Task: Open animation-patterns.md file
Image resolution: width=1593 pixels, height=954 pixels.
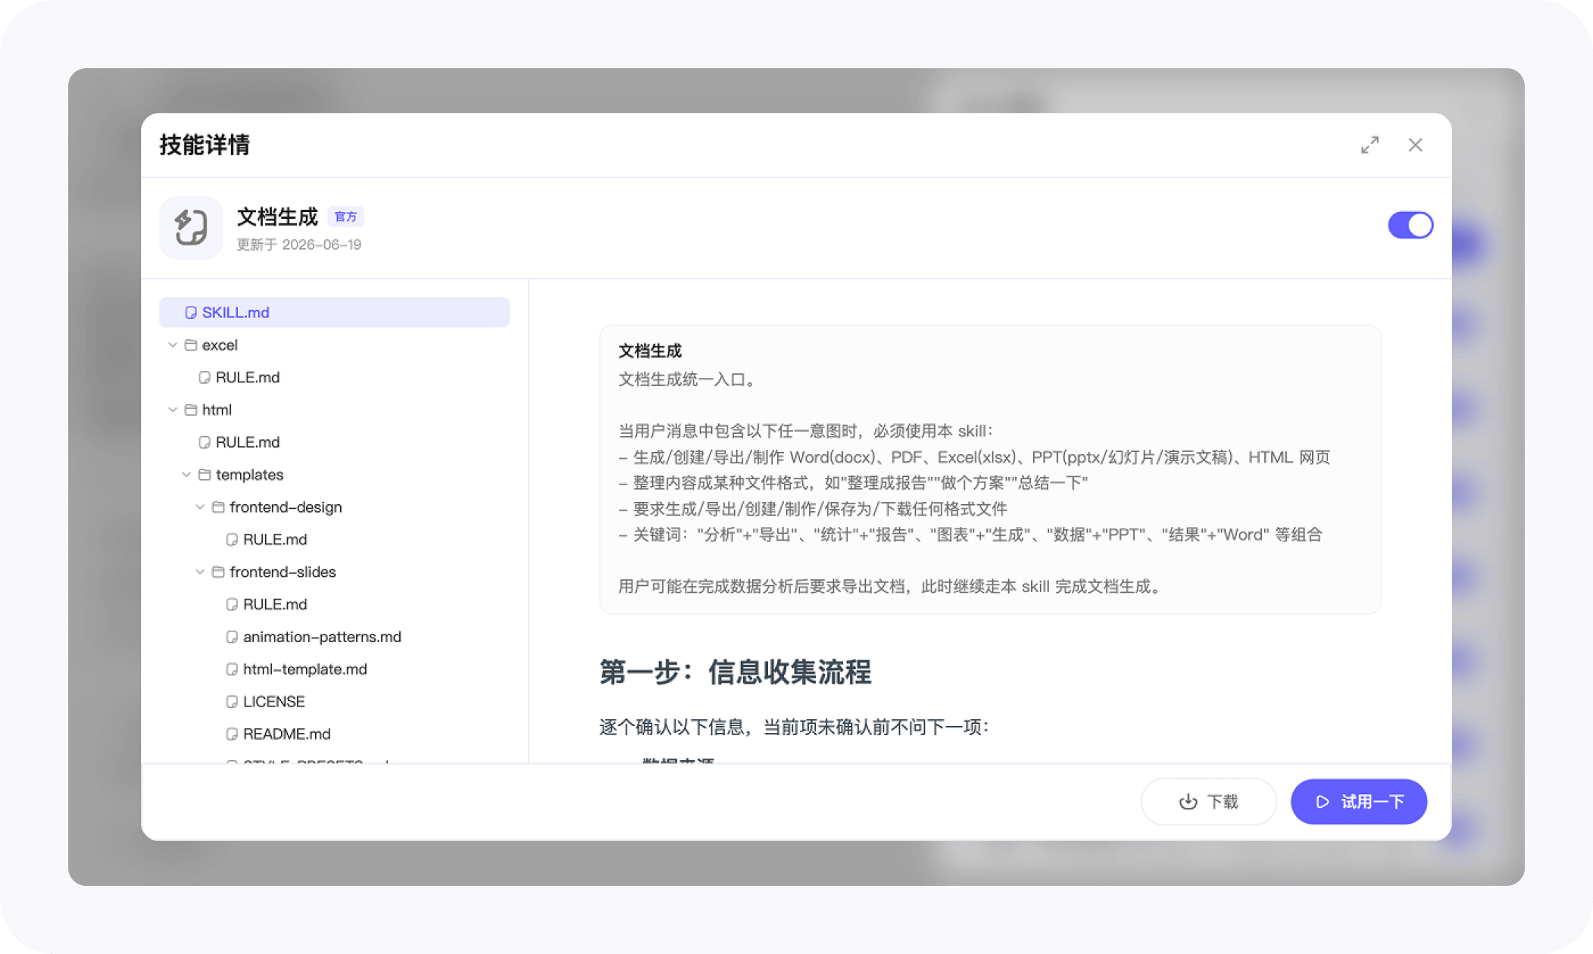Action: [x=321, y=637]
